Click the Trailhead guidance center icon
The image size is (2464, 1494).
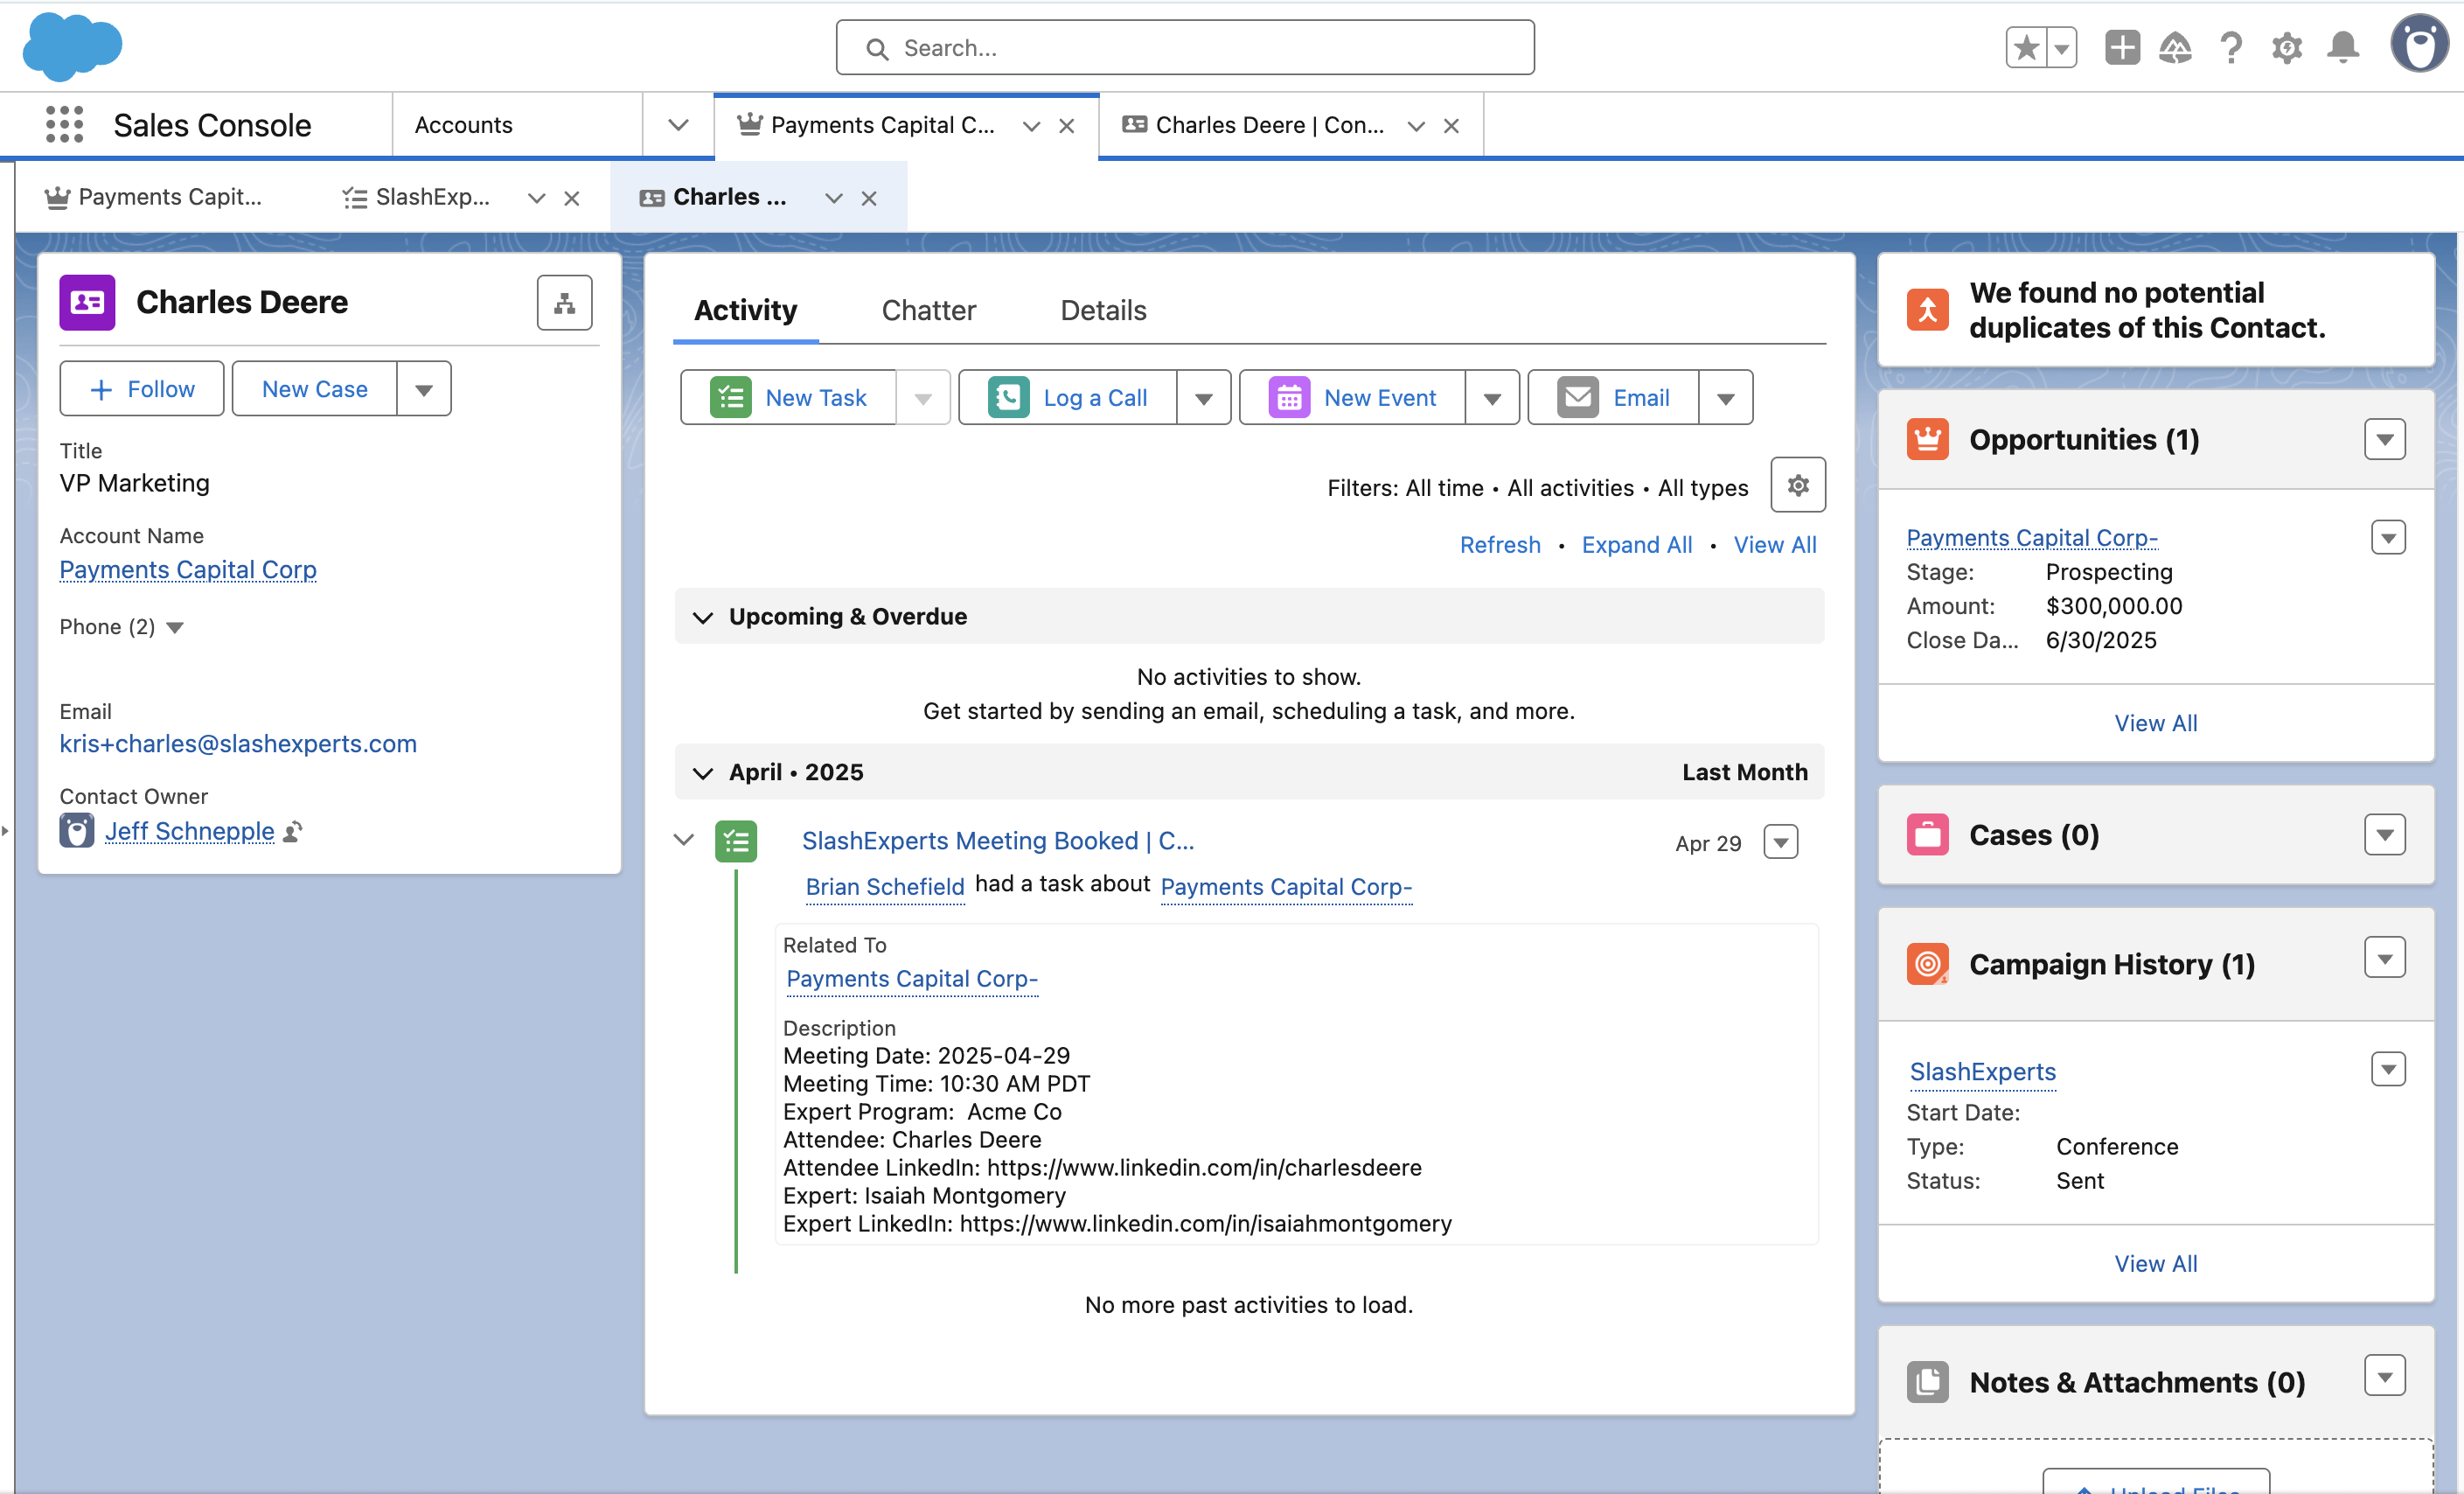(x=2175, y=47)
